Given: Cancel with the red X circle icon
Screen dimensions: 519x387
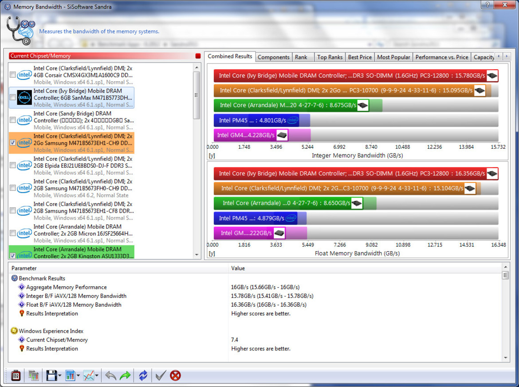Looking at the screenshot, I should click(x=175, y=375).
